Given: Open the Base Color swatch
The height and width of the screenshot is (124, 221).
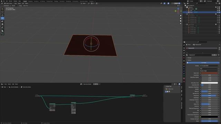Looking at the screenshot, I should 210,73.
